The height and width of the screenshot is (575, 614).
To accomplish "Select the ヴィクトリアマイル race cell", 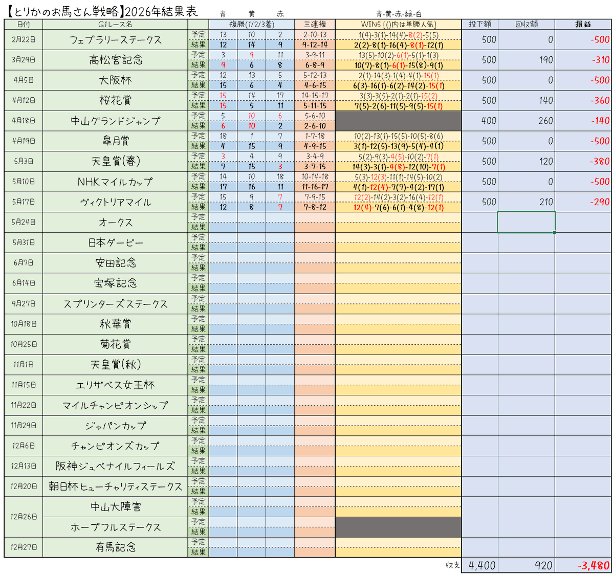I will point(115,202).
